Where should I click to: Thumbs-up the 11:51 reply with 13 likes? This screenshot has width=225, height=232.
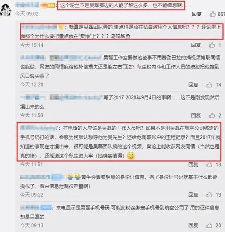click(x=209, y=164)
